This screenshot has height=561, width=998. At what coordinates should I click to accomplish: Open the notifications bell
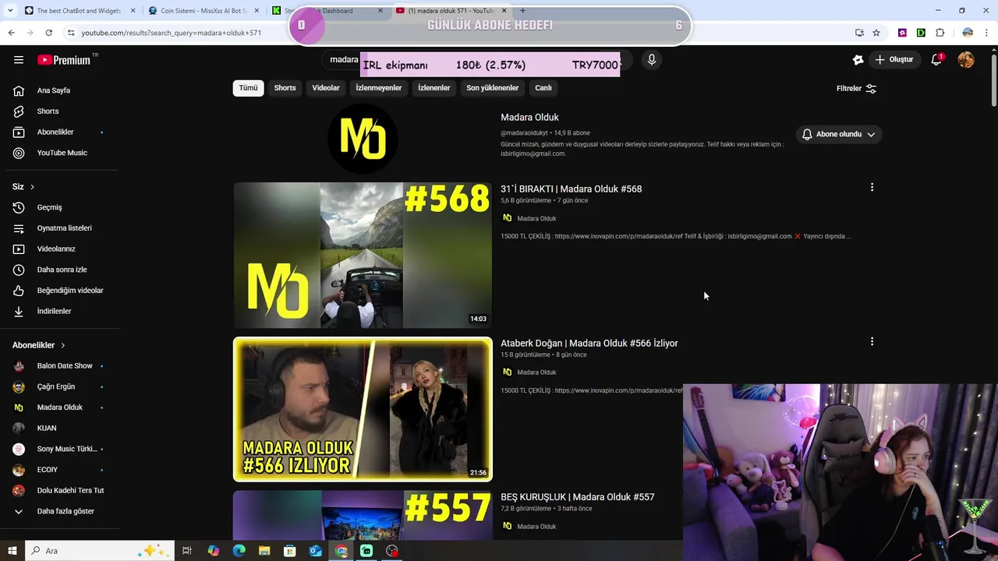click(x=936, y=59)
